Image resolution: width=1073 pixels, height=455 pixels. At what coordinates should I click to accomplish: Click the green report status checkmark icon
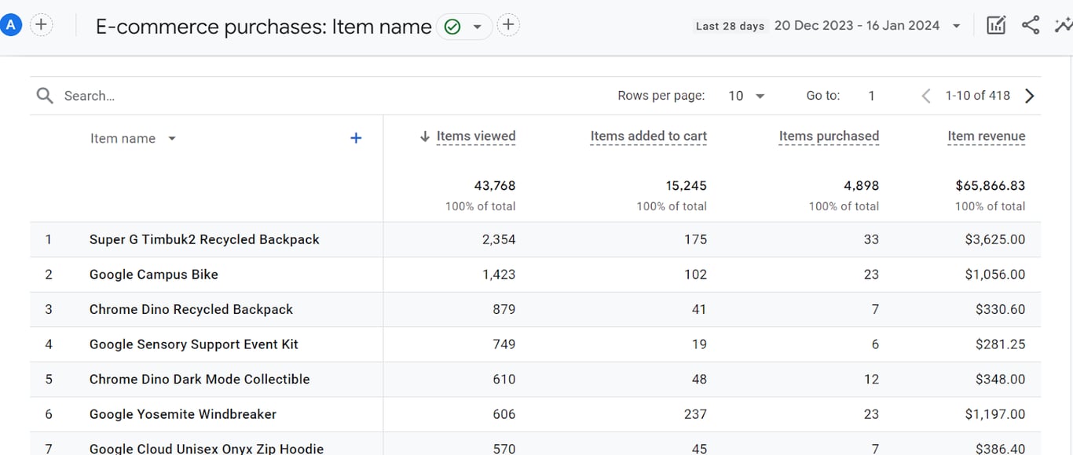tap(452, 27)
